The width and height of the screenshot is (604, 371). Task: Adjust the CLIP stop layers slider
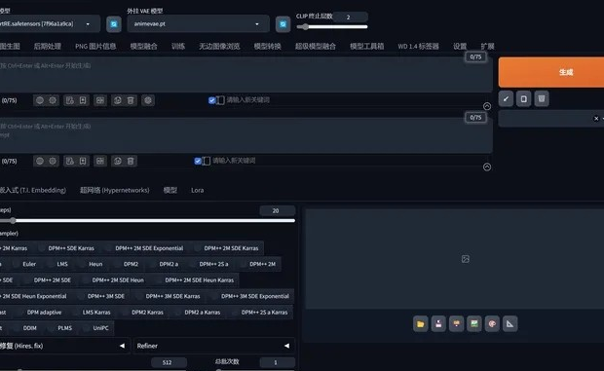[x=331, y=27]
